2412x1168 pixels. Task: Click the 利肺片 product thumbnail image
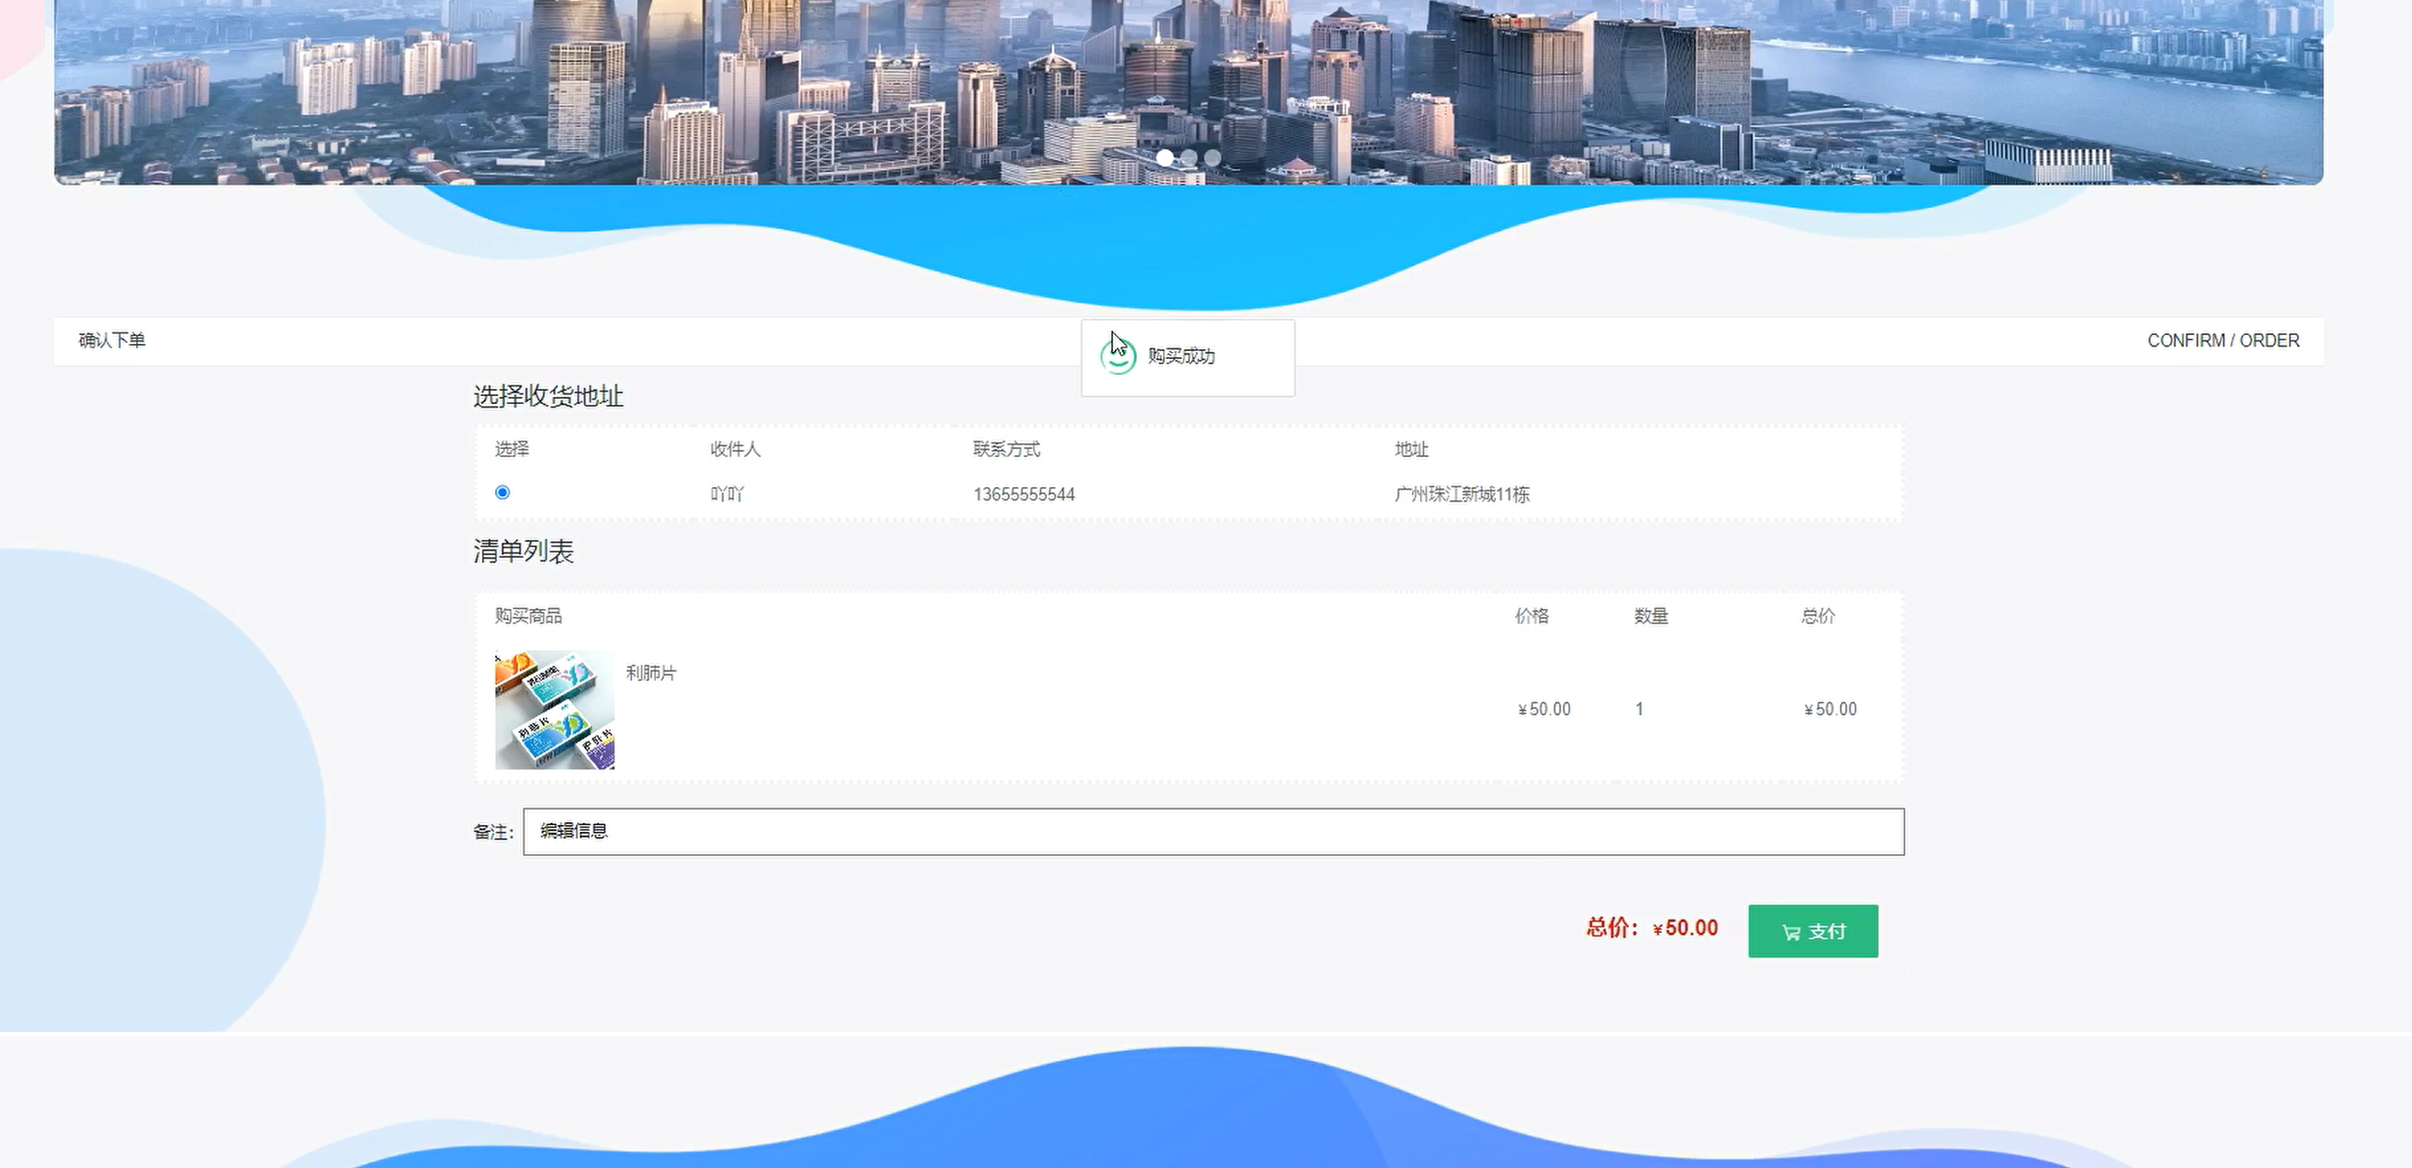tap(554, 710)
